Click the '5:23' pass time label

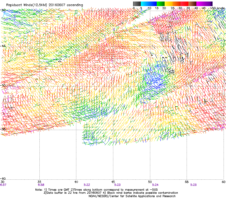[x=117, y=185]
